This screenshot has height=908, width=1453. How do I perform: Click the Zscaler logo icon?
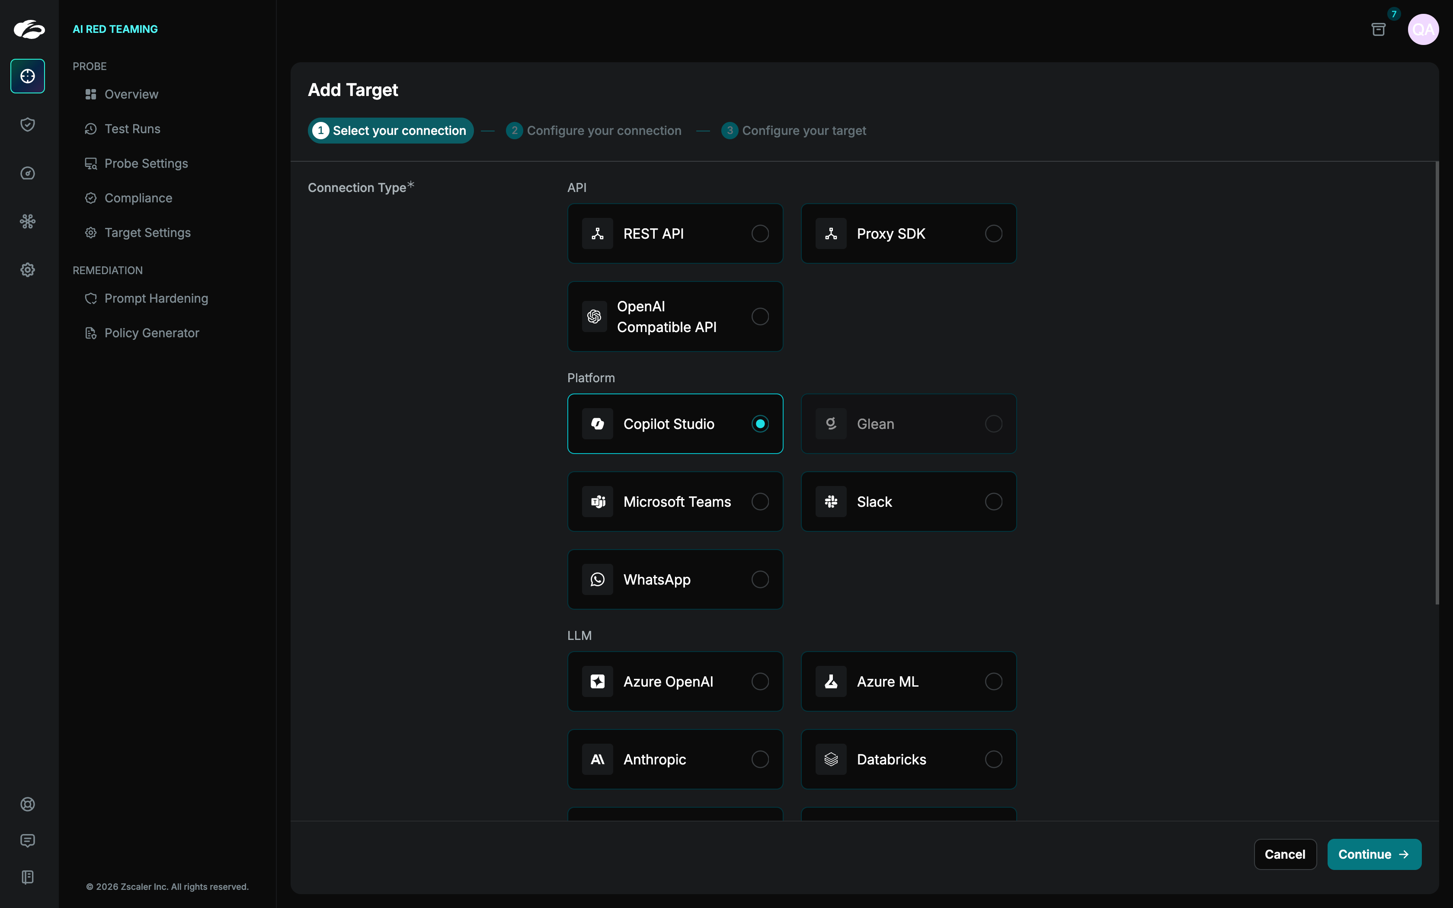pos(29,29)
